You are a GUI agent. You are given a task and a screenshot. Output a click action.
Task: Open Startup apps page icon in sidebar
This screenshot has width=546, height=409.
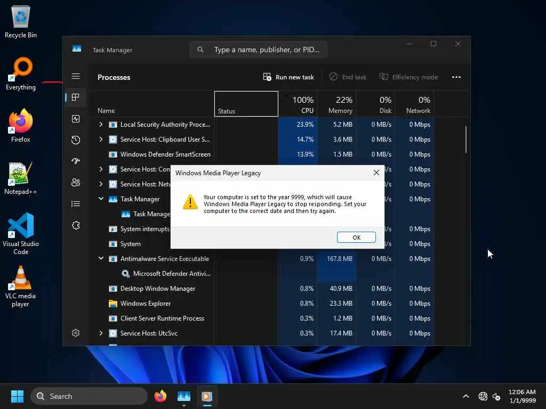[76, 161]
